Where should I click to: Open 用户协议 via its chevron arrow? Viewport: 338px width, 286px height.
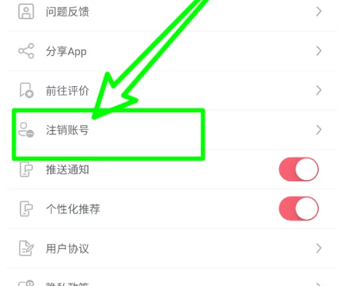click(x=319, y=248)
